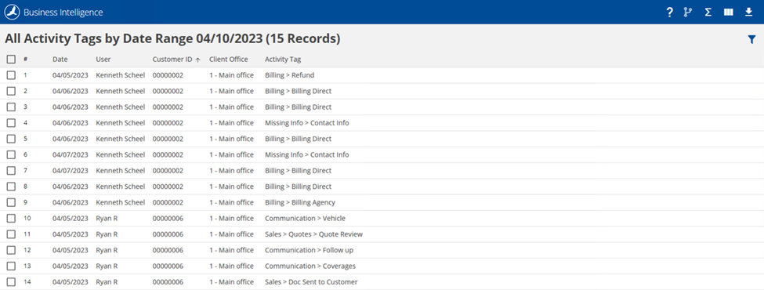Click Customer ID sort arrow
The height and width of the screenshot is (290, 764).
(197, 60)
